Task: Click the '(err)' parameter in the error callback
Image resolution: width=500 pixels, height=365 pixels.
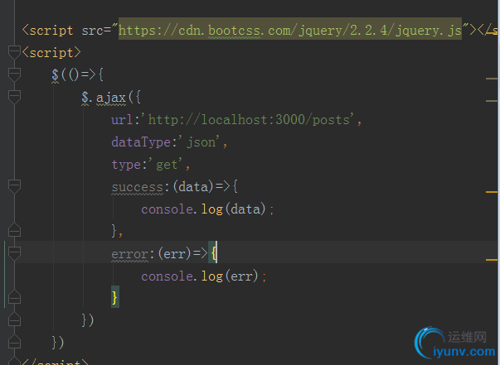Action: [174, 254]
